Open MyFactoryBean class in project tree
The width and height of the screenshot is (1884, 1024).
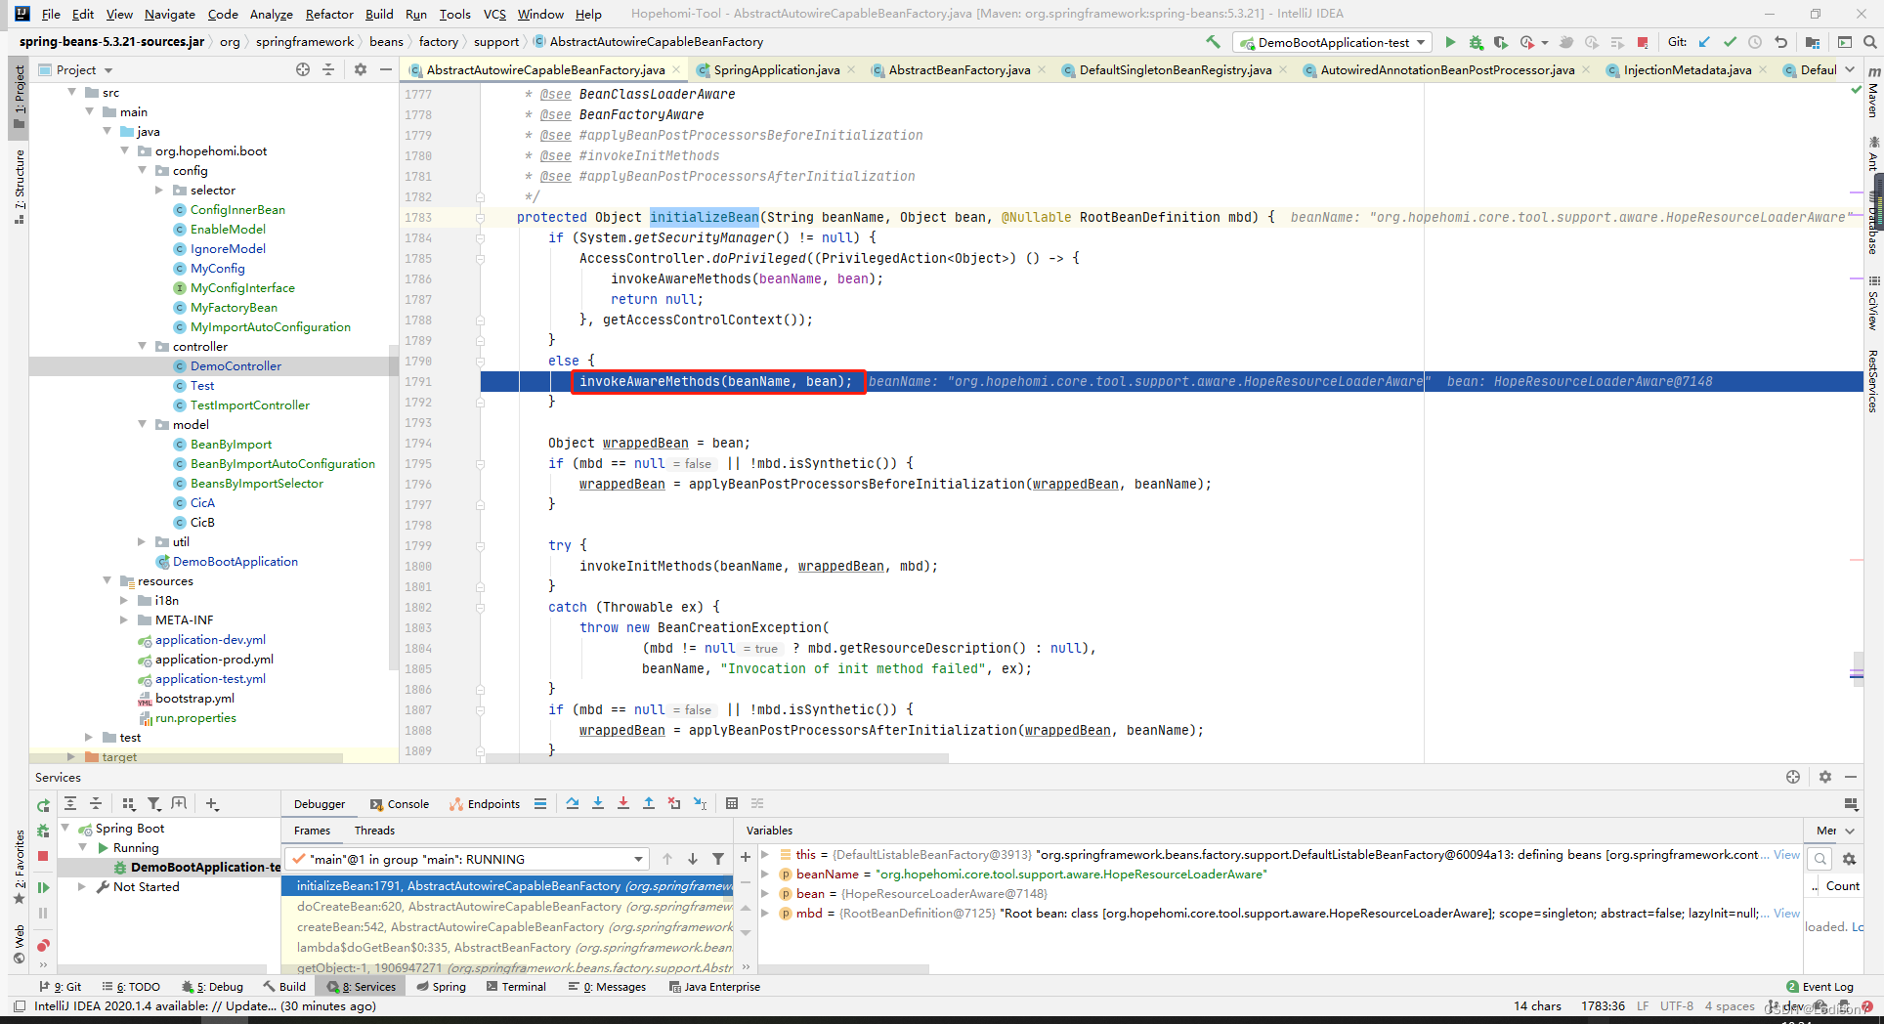[x=234, y=307]
